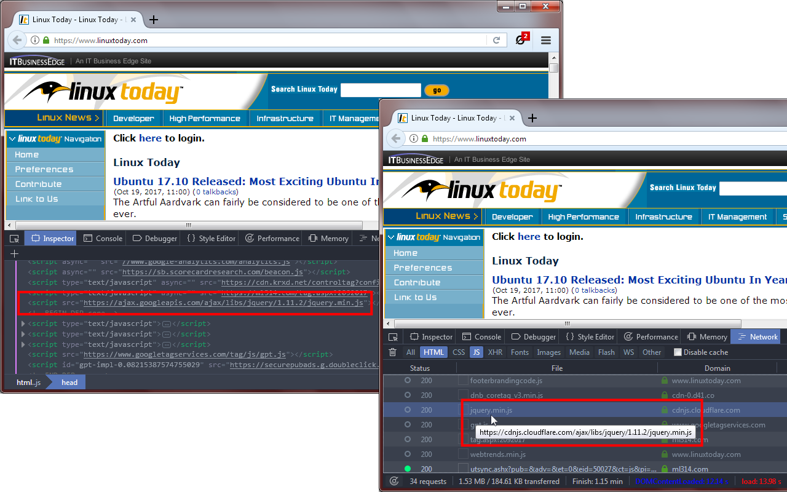Toggle CSS network filter
Image resolution: width=787 pixels, height=492 pixels.
coord(459,352)
